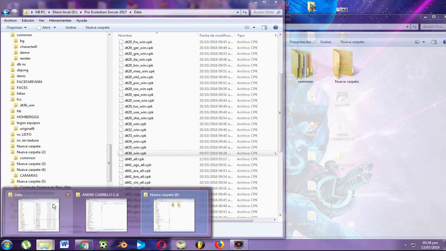Click Presentación in the background window
Image resolution: width=446 pixels, height=251 pixels.
click(x=300, y=42)
